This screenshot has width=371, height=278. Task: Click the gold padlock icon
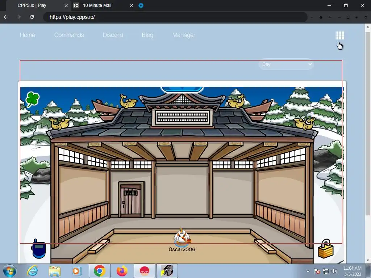(326, 249)
